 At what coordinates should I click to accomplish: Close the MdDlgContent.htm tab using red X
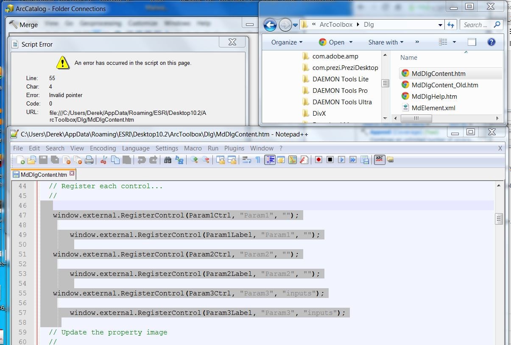[72, 173]
